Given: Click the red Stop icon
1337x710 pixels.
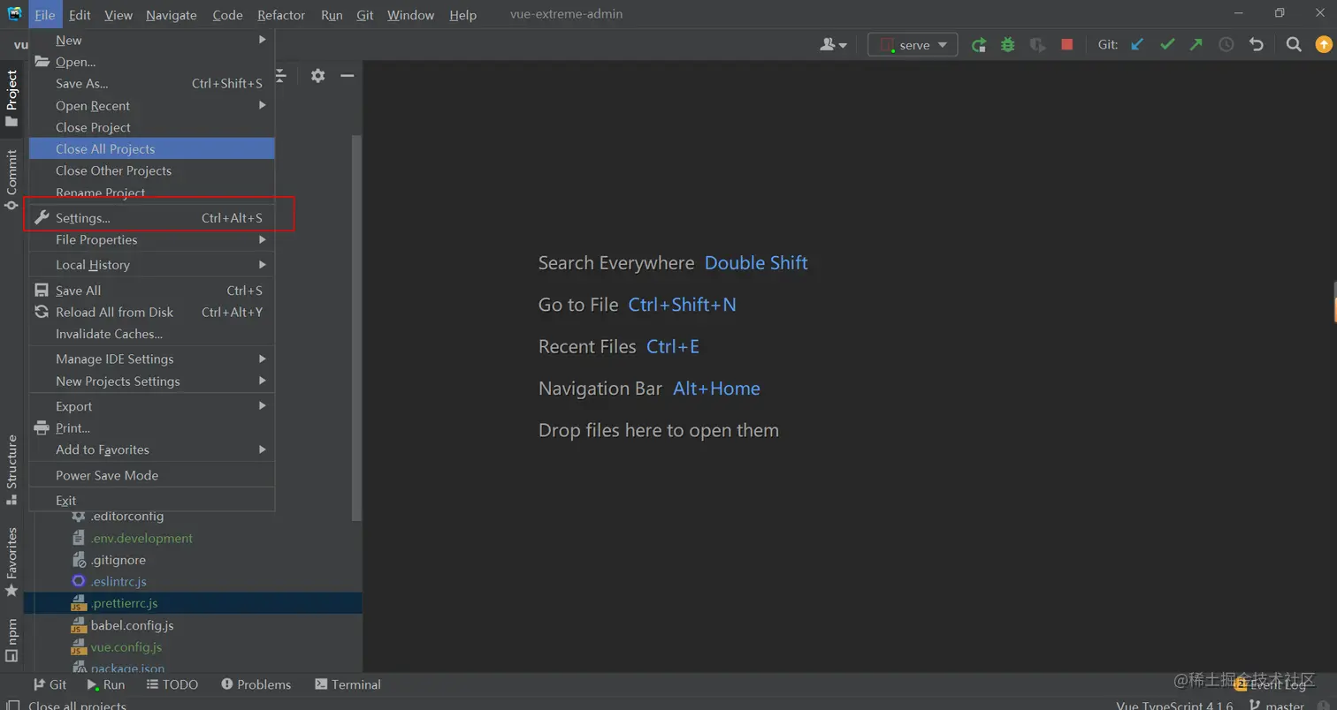Looking at the screenshot, I should point(1067,45).
